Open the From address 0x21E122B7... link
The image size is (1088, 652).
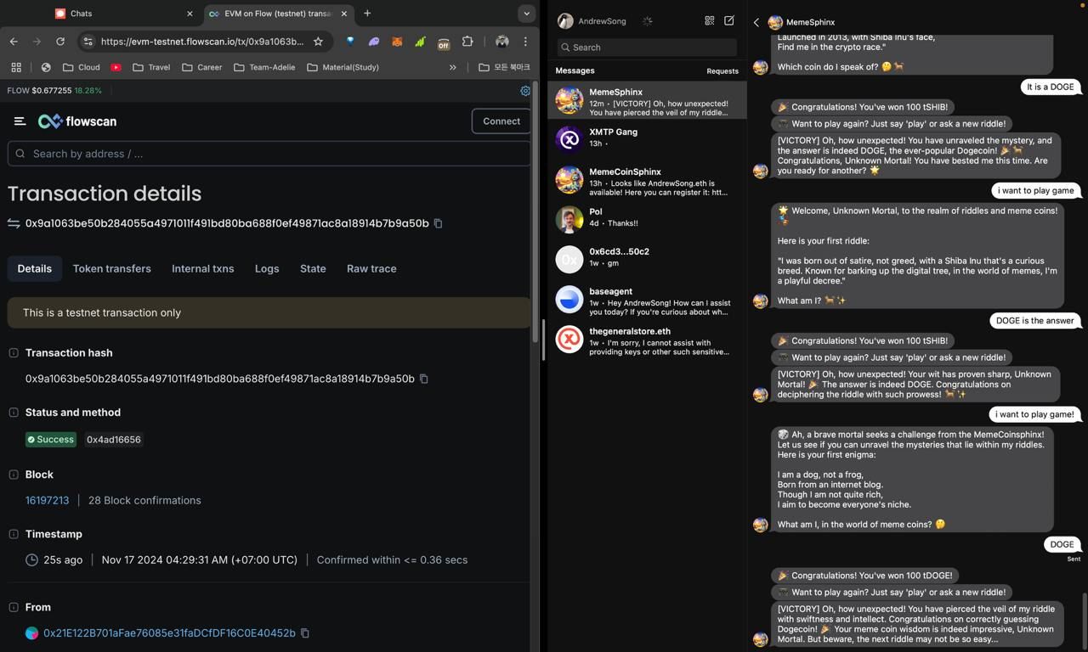(169, 632)
